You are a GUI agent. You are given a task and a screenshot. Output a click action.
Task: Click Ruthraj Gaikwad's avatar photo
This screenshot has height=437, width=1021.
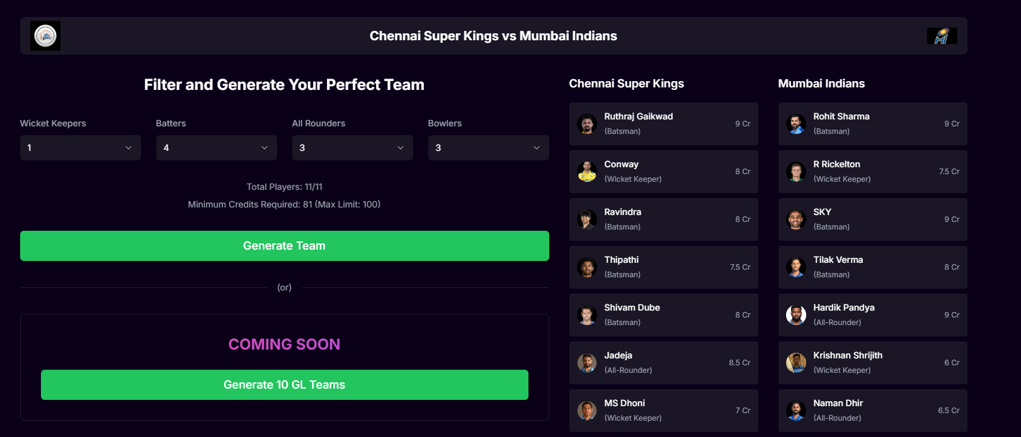pos(587,124)
